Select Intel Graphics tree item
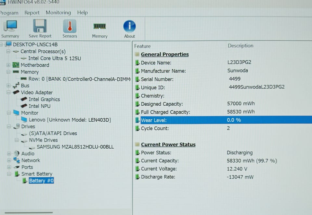312x215 pixels. pos(44,99)
